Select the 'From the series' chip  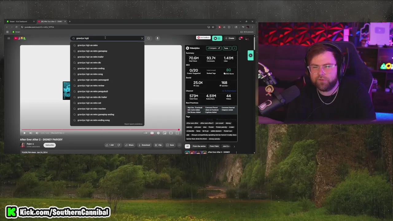pyautogui.click(x=199, y=146)
